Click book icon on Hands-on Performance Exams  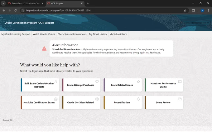pyautogui.click(x=180, y=82)
